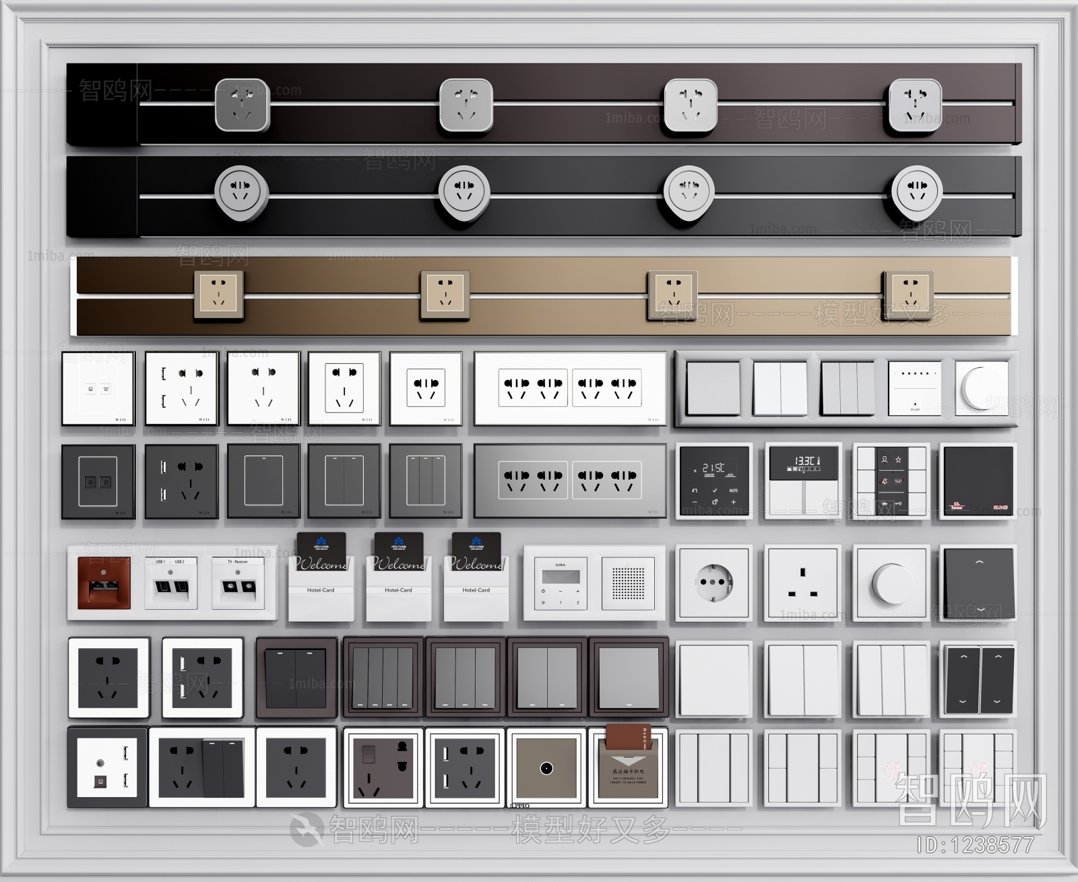Select dark gray USB socket without frame
Viewport: 1078px width, 882px height.
click(x=182, y=480)
